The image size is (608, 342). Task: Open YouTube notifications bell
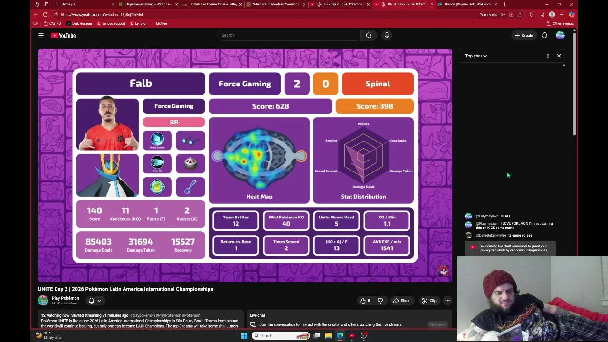[x=545, y=35]
